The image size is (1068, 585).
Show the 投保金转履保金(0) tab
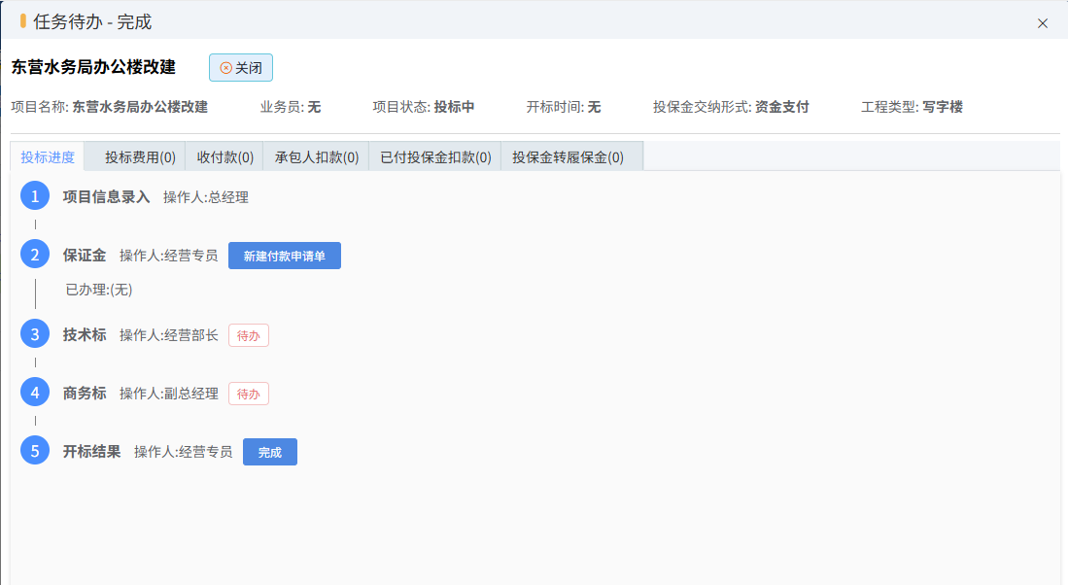pyautogui.click(x=568, y=157)
